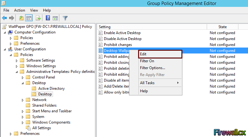
Task: Expand the bottom Preferences node
Action: tap(11, 134)
